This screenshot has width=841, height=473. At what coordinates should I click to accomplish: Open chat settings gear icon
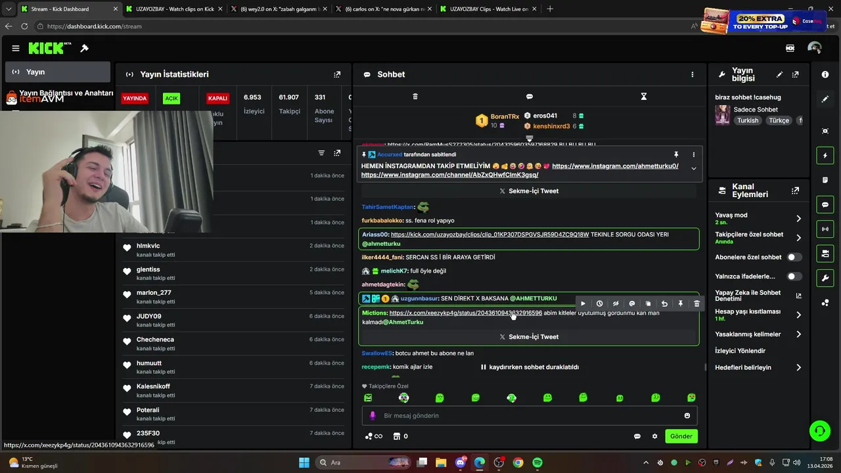[x=654, y=436]
